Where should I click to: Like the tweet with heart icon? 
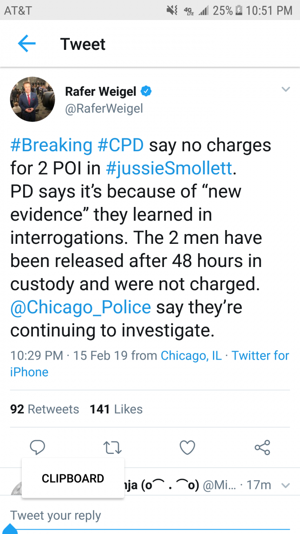tap(187, 447)
